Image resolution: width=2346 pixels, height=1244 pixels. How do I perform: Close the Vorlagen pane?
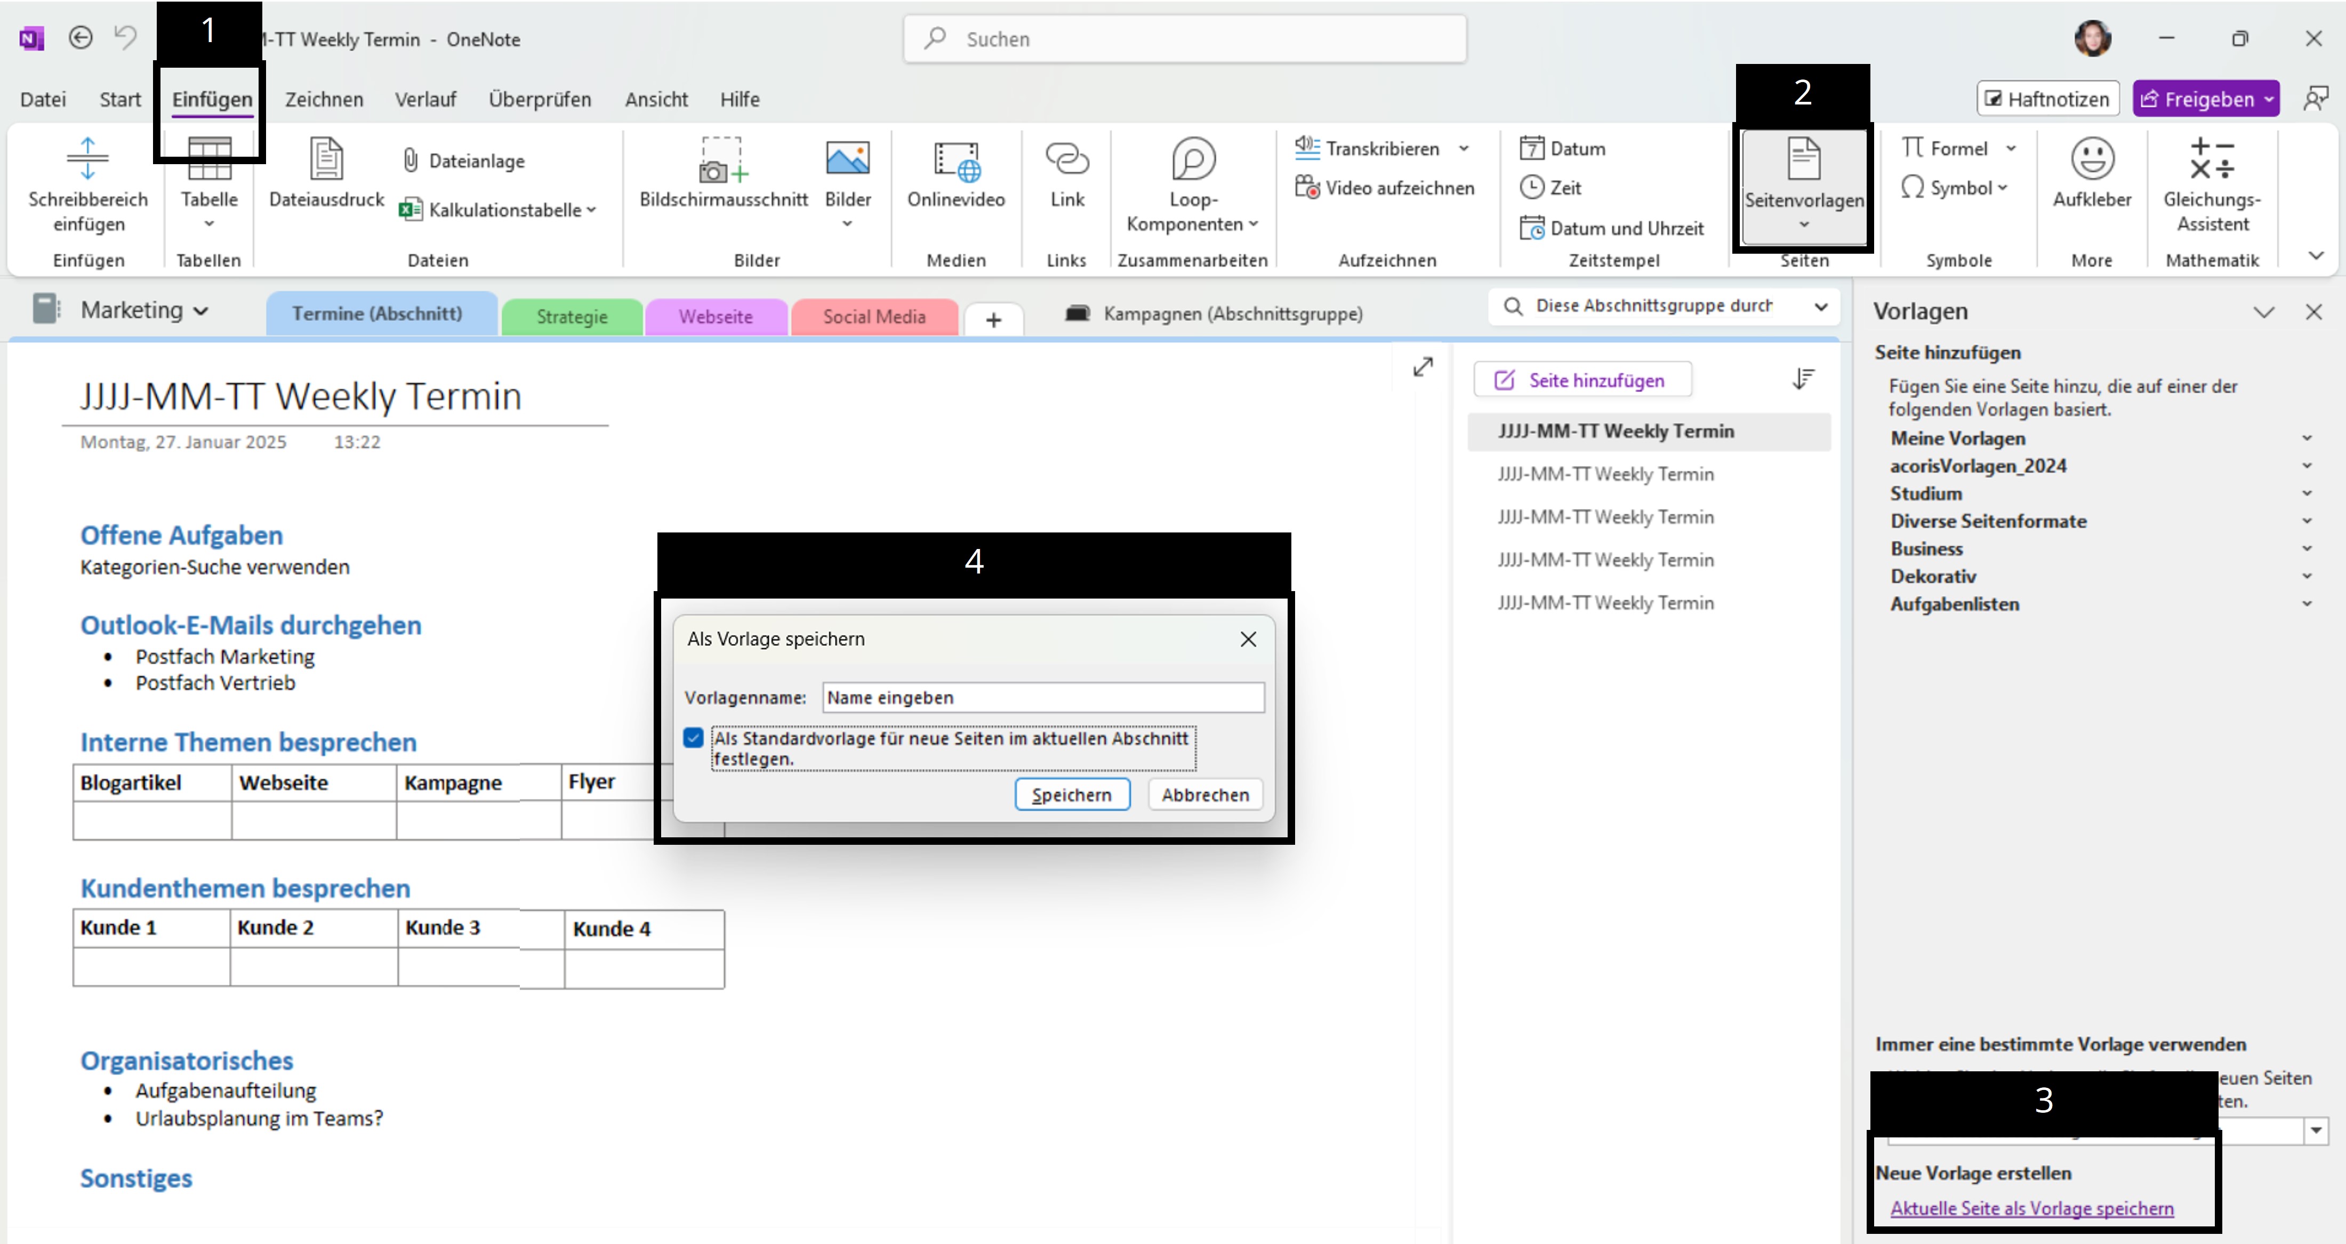tap(2312, 311)
